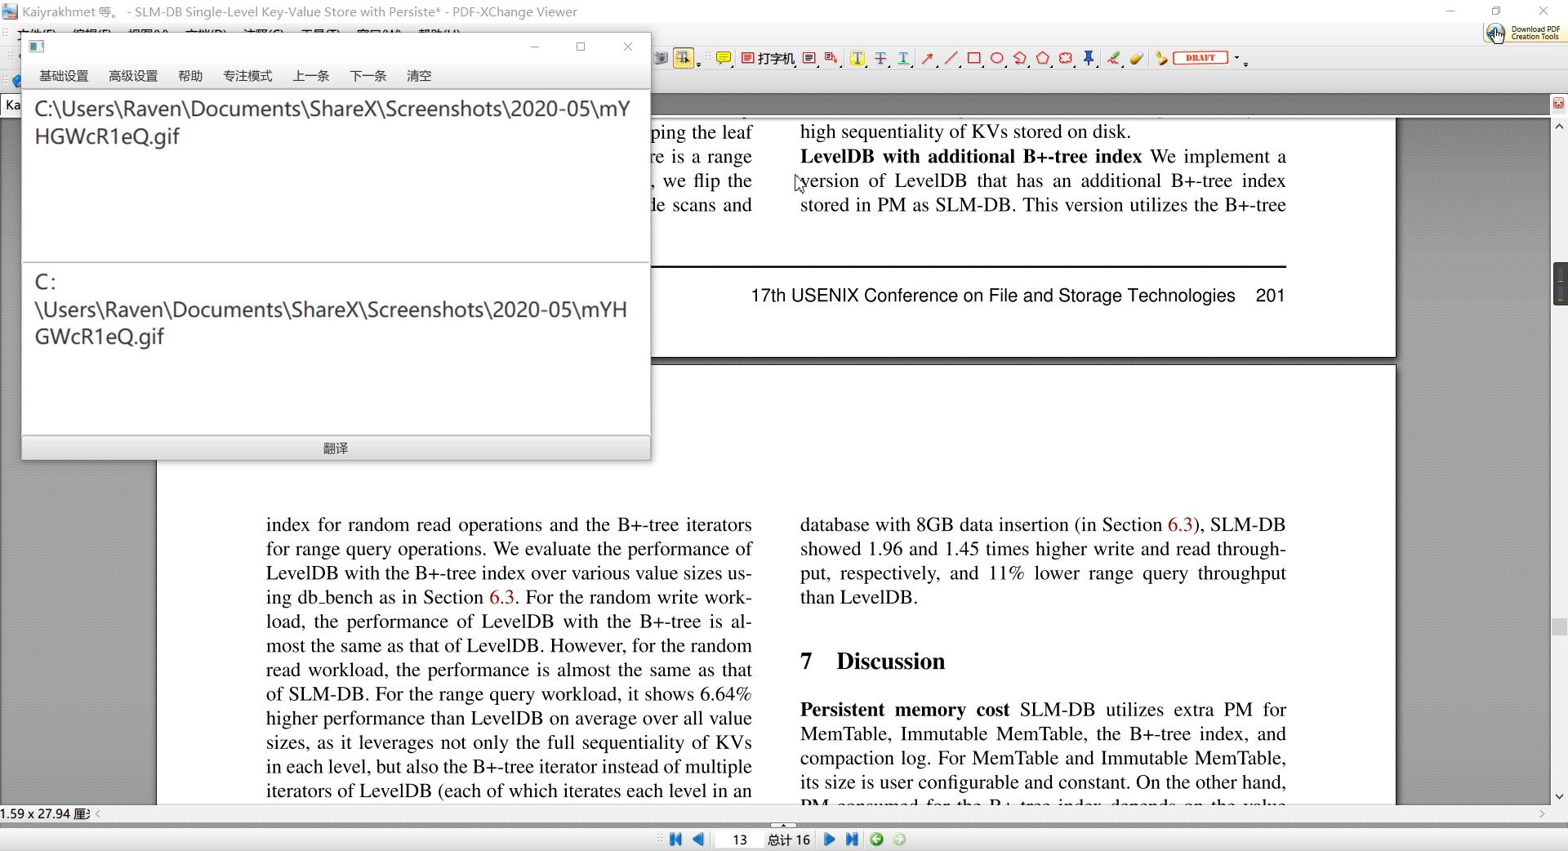Select the rubber stamp tool icon
1568x851 pixels.
[1160, 58]
